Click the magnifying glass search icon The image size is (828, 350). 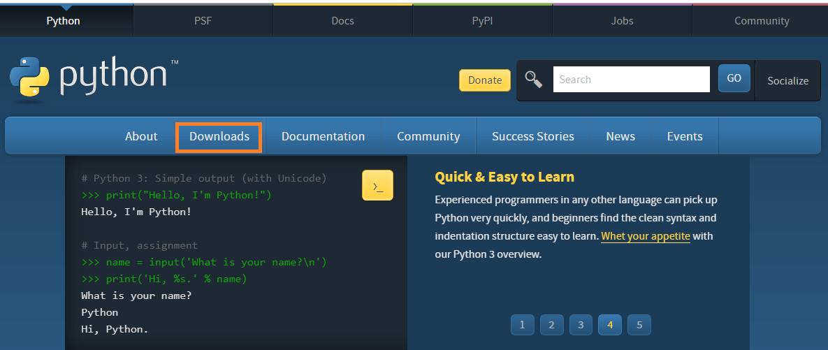pyautogui.click(x=534, y=80)
